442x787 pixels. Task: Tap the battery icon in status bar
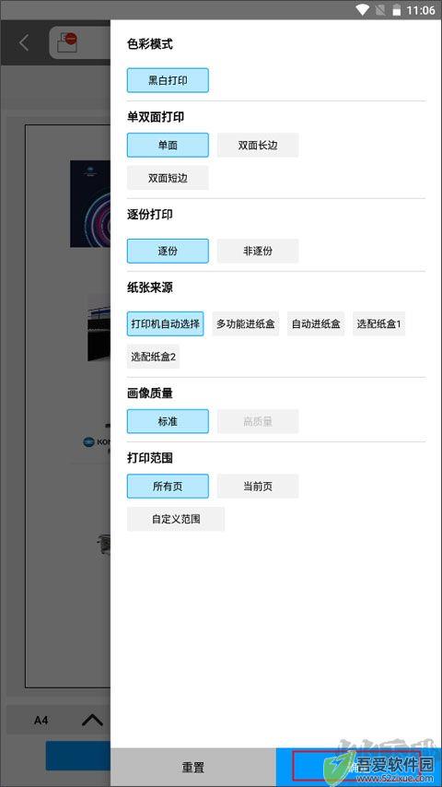pos(396,9)
